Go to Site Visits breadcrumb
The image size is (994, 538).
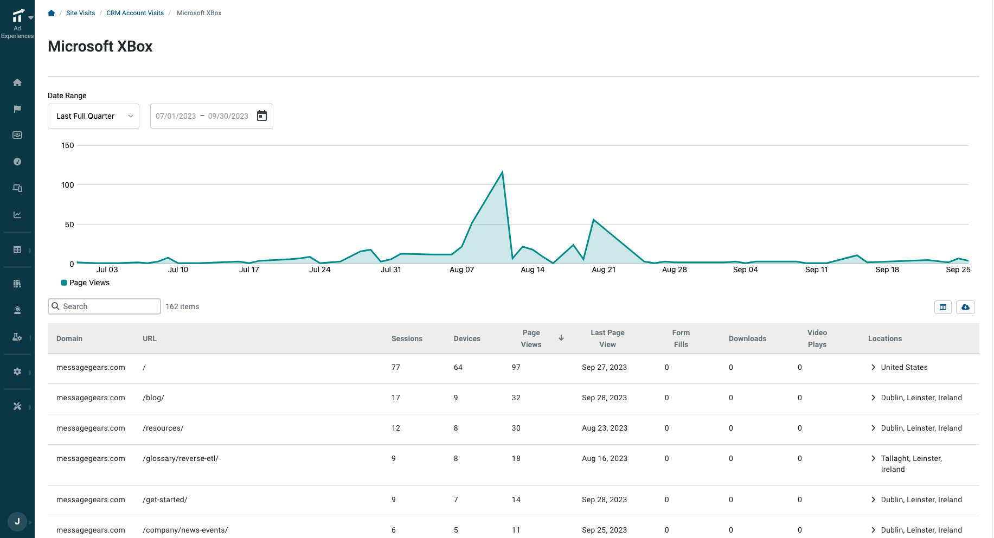[x=81, y=13]
